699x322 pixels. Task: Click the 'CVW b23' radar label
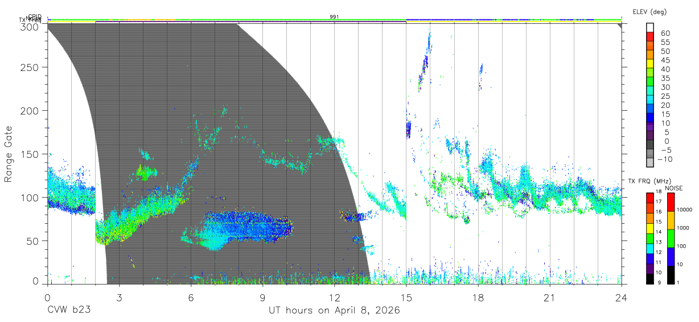click(x=68, y=311)
